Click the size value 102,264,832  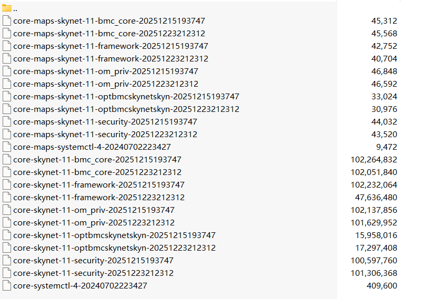click(374, 160)
